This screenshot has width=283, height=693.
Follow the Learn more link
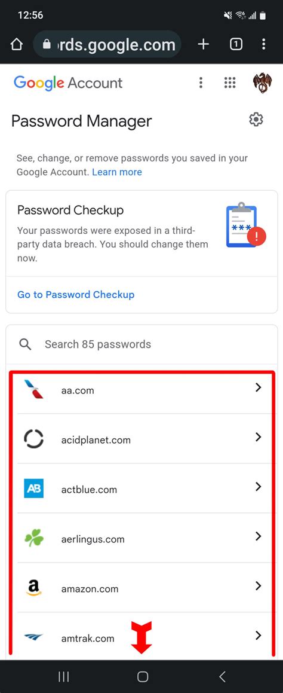point(117,172)
